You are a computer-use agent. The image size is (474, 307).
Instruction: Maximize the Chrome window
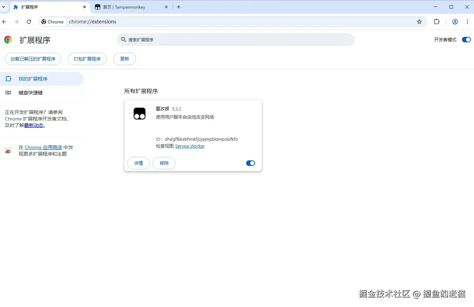coord(451,7)
